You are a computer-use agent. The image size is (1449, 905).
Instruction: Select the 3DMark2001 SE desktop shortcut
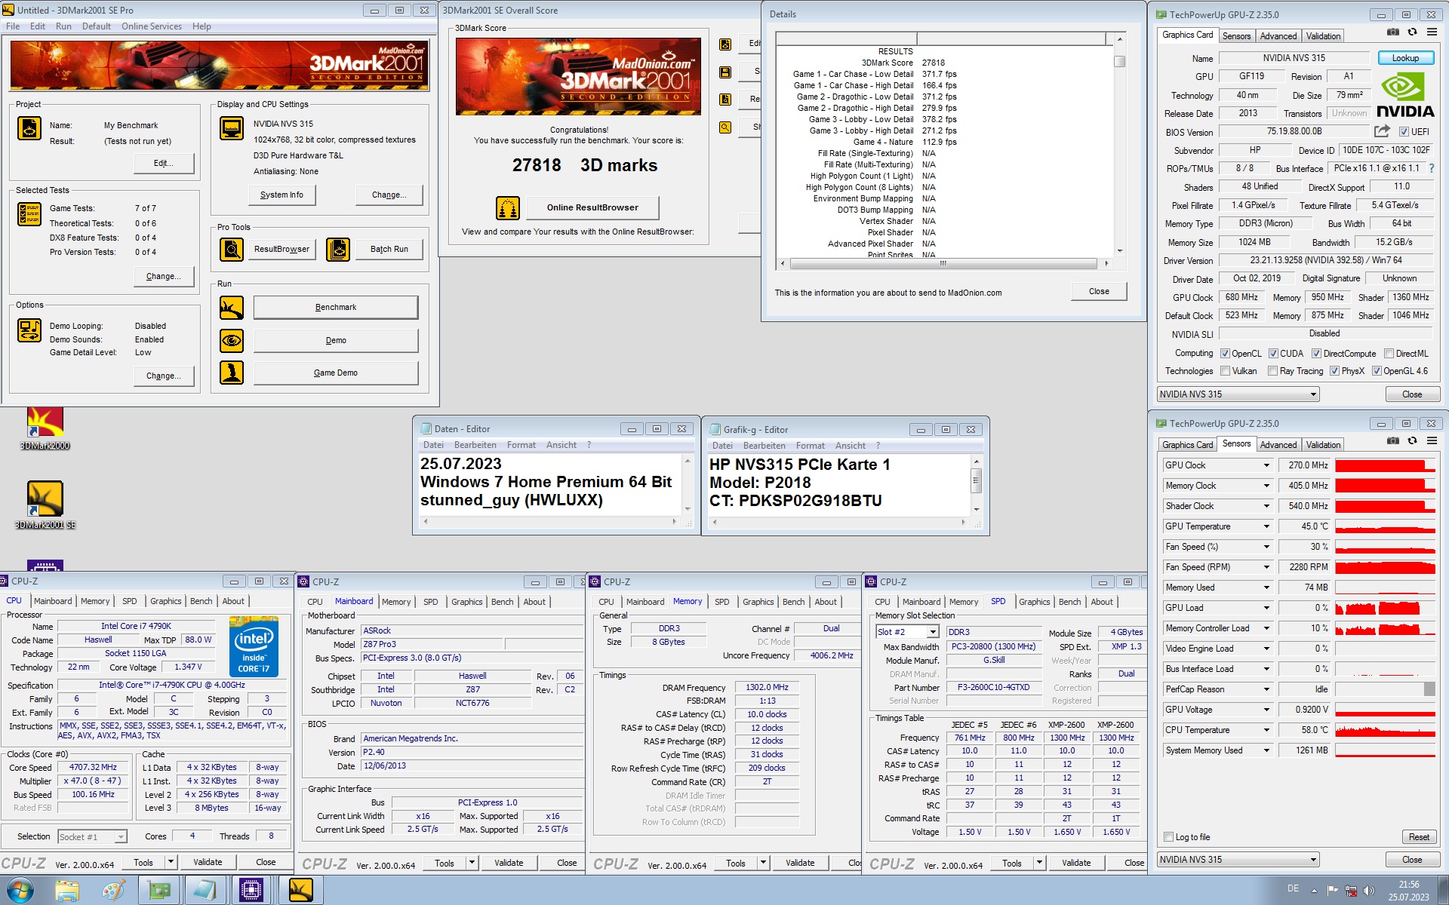45,505
